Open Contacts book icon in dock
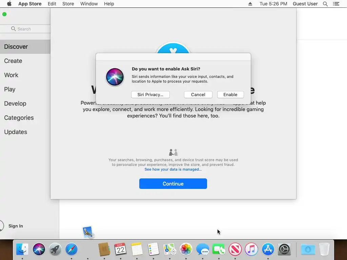This screenshot has width=347, height=260. 104,249
